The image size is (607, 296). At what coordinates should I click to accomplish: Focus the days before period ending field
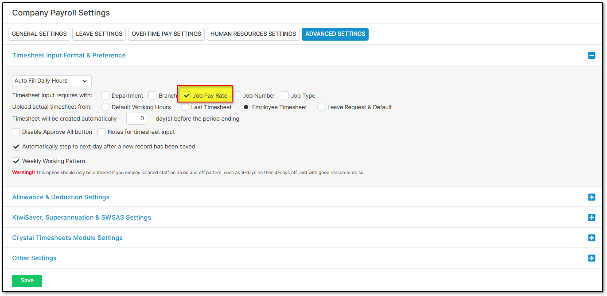(136, 118)
